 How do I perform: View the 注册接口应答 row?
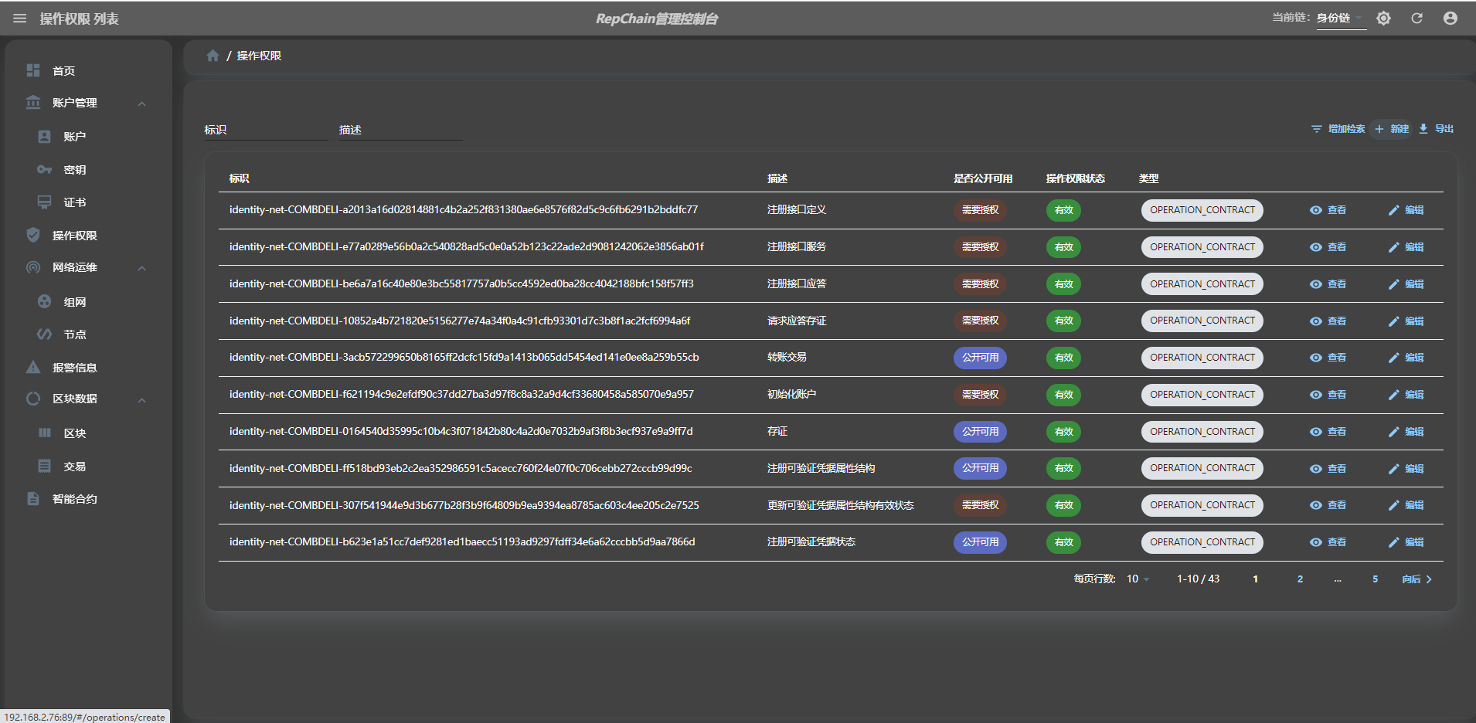tap(1328, 284)
